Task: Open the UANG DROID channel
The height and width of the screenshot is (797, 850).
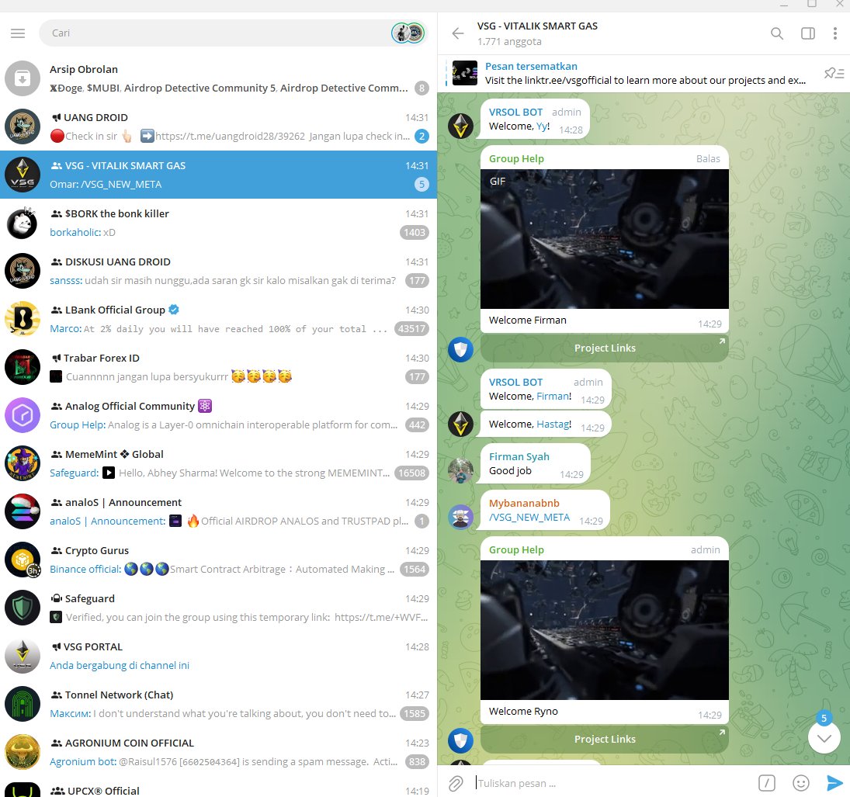Action: coord(218,126)
